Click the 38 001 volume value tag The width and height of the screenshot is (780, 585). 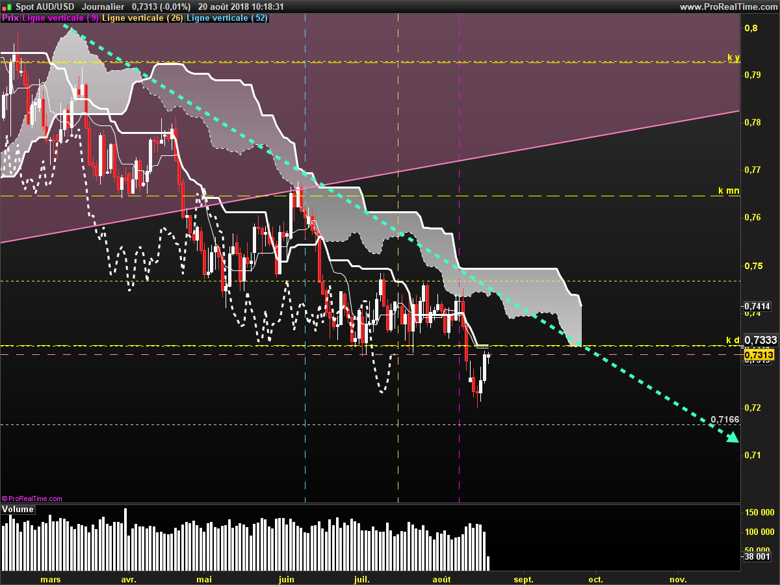tap(757, 556)
